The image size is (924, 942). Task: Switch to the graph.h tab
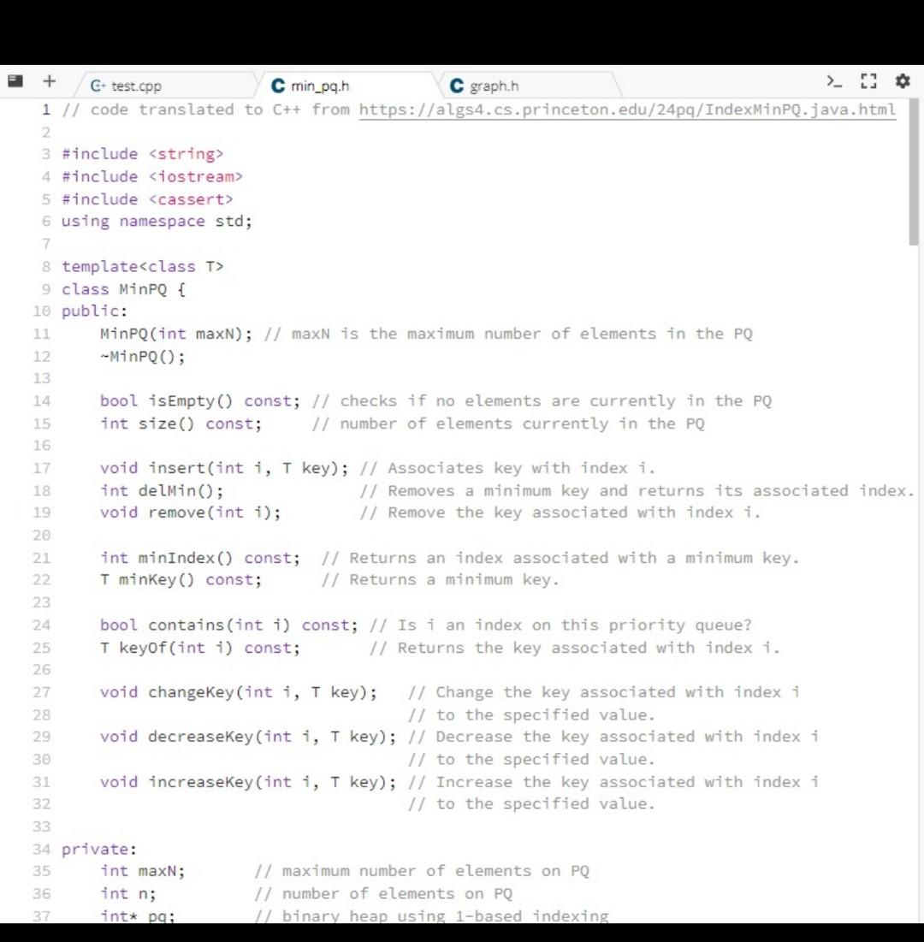point(496,86)
